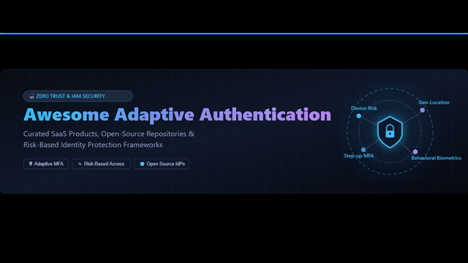Click the 'Risk-Based Identity Protection Frameworks' line
The image size is (468, 263).
pos(93,145)
